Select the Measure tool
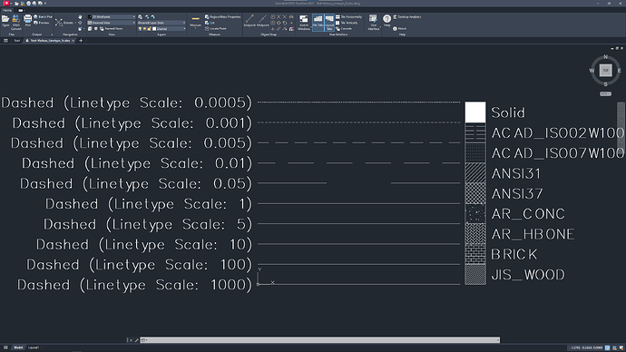This screenshot has height=352, width=626. (195, 20)
